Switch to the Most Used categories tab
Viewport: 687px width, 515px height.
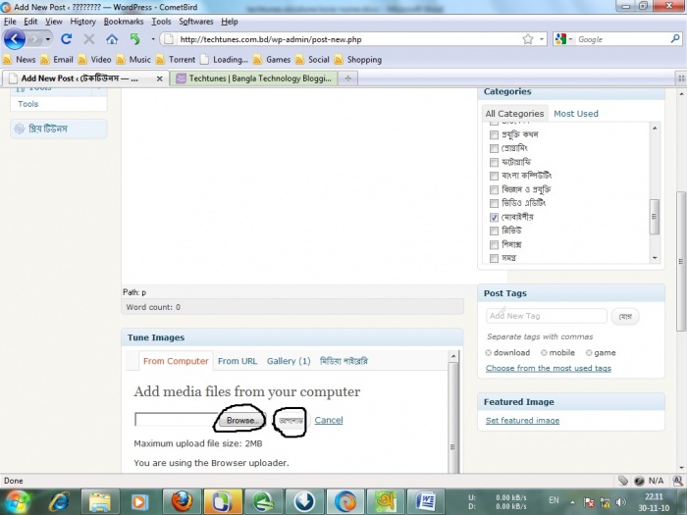click(x=576, y=114)
